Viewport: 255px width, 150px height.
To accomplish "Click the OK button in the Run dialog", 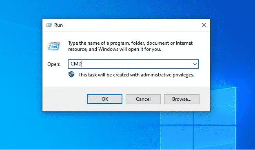I will [x=105, y=99].
